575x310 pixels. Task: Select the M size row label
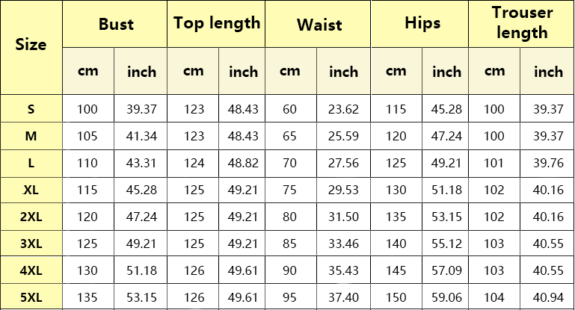[31, 136]
